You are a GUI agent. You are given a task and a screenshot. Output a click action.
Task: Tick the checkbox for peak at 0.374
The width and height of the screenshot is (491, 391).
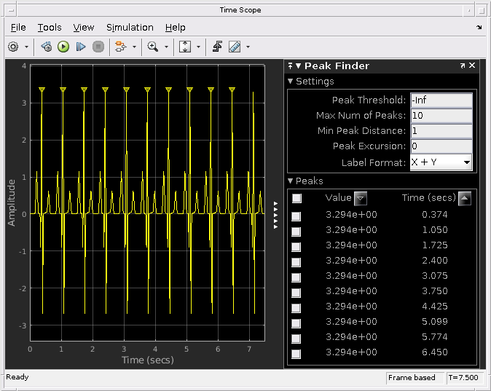click(296, 216)
